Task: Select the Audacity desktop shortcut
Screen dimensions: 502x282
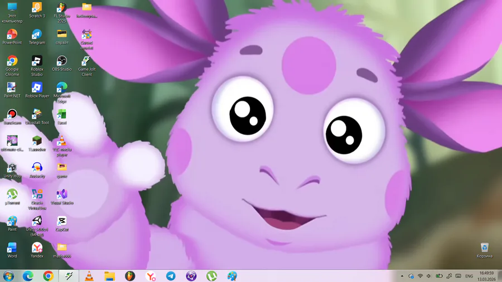Action: click(x=37, y=170)
